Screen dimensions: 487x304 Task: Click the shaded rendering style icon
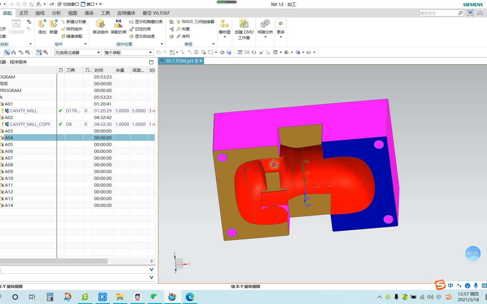(x=298, y=52)
